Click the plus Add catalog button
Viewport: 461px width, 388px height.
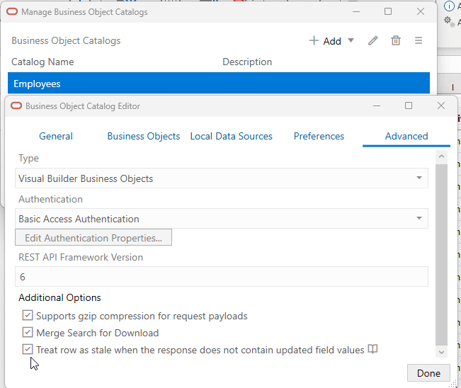pyautogui.click(x=325, y=41)
